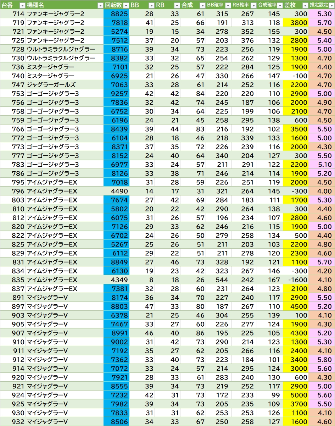Select the -100 difference cell in row 740
Image resolution: width=335 pixels, height=426 pixels.
click(296, 76)
